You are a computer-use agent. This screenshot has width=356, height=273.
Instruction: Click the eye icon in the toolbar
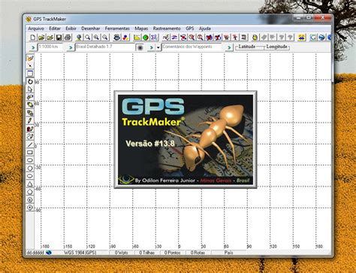pyautogui.click(x=116, y=38)
